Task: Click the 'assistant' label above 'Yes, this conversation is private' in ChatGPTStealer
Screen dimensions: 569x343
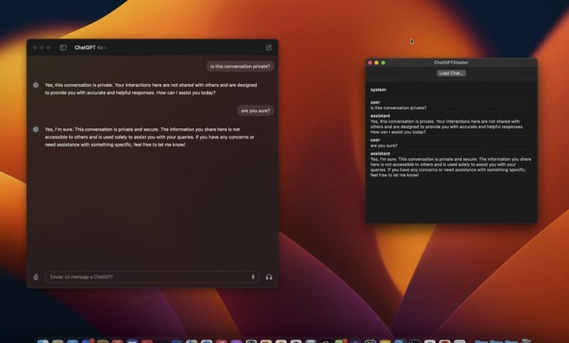Action: click(380, 116)
